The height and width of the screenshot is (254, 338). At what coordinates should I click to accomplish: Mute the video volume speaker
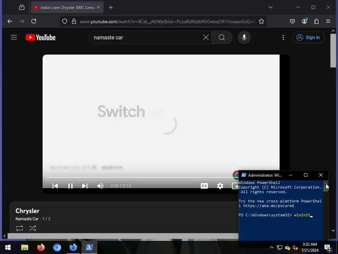pos(100,186)
